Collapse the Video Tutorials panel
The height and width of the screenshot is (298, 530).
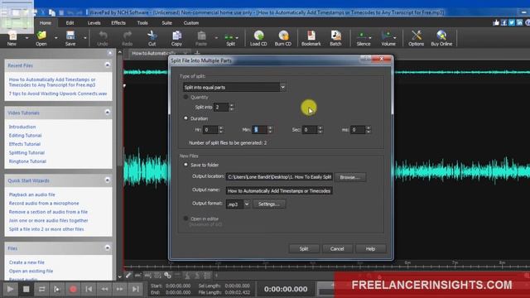[x=107, y=112]
